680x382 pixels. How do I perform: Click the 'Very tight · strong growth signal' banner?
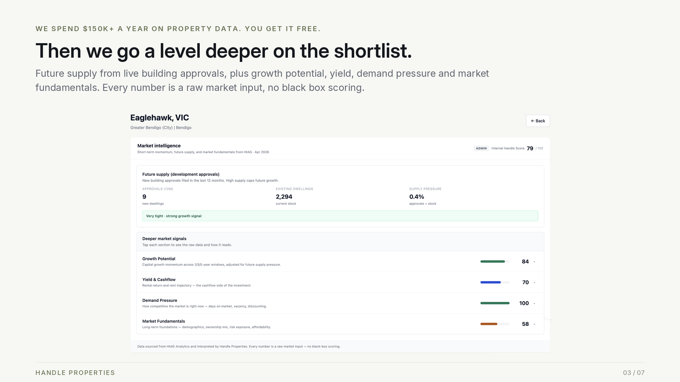[340, 216]
